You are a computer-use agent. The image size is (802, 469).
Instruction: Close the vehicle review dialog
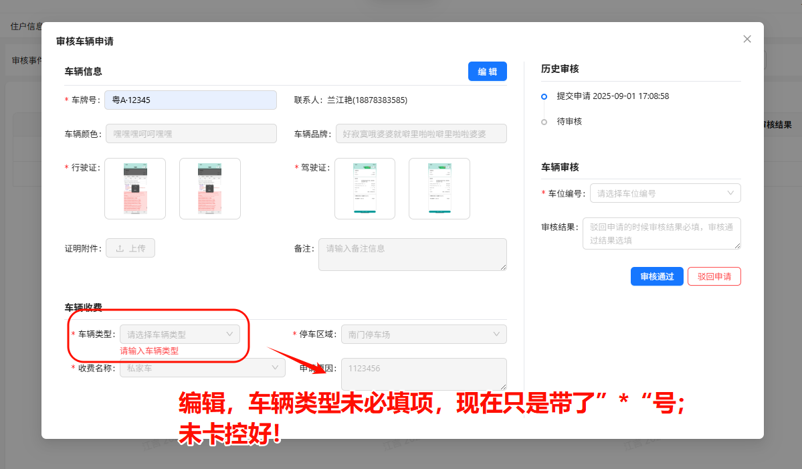(x=747, y=39)
